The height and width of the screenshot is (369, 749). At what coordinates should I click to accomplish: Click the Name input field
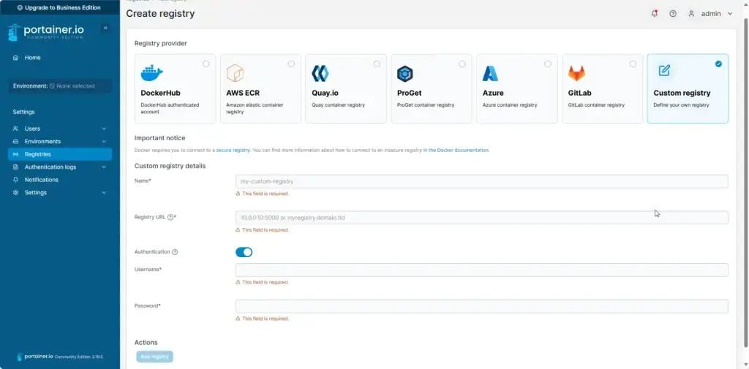pyautogui.click(x=481, y=181)
